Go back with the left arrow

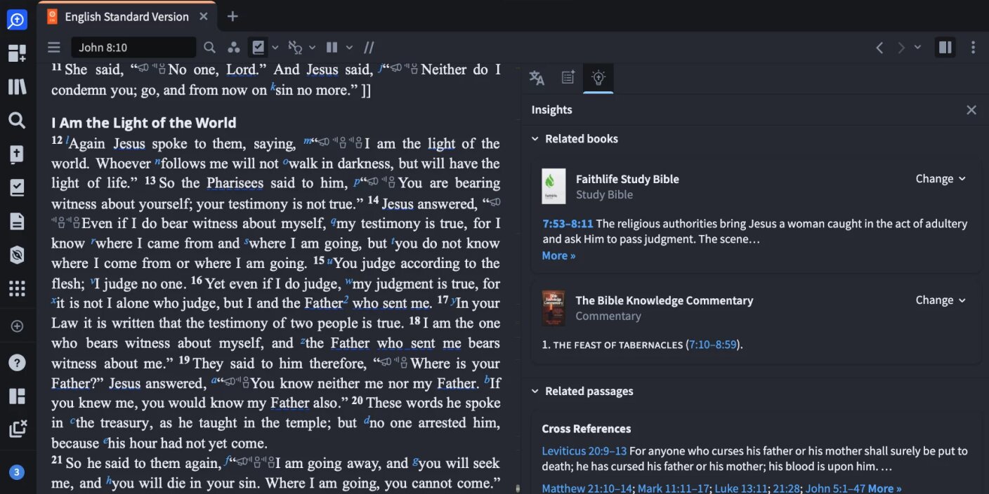pyautogui.click(x=879, y=48)
